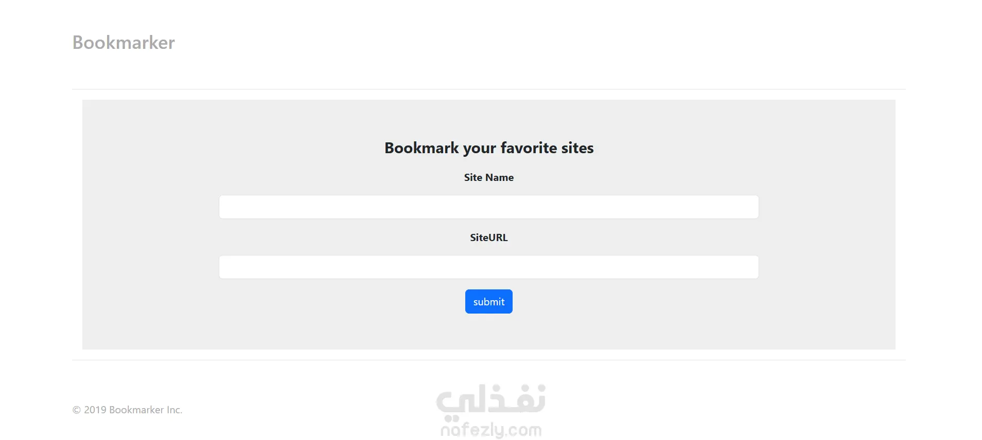
Task: Click the SiteURL label
Action: point(488,237)
